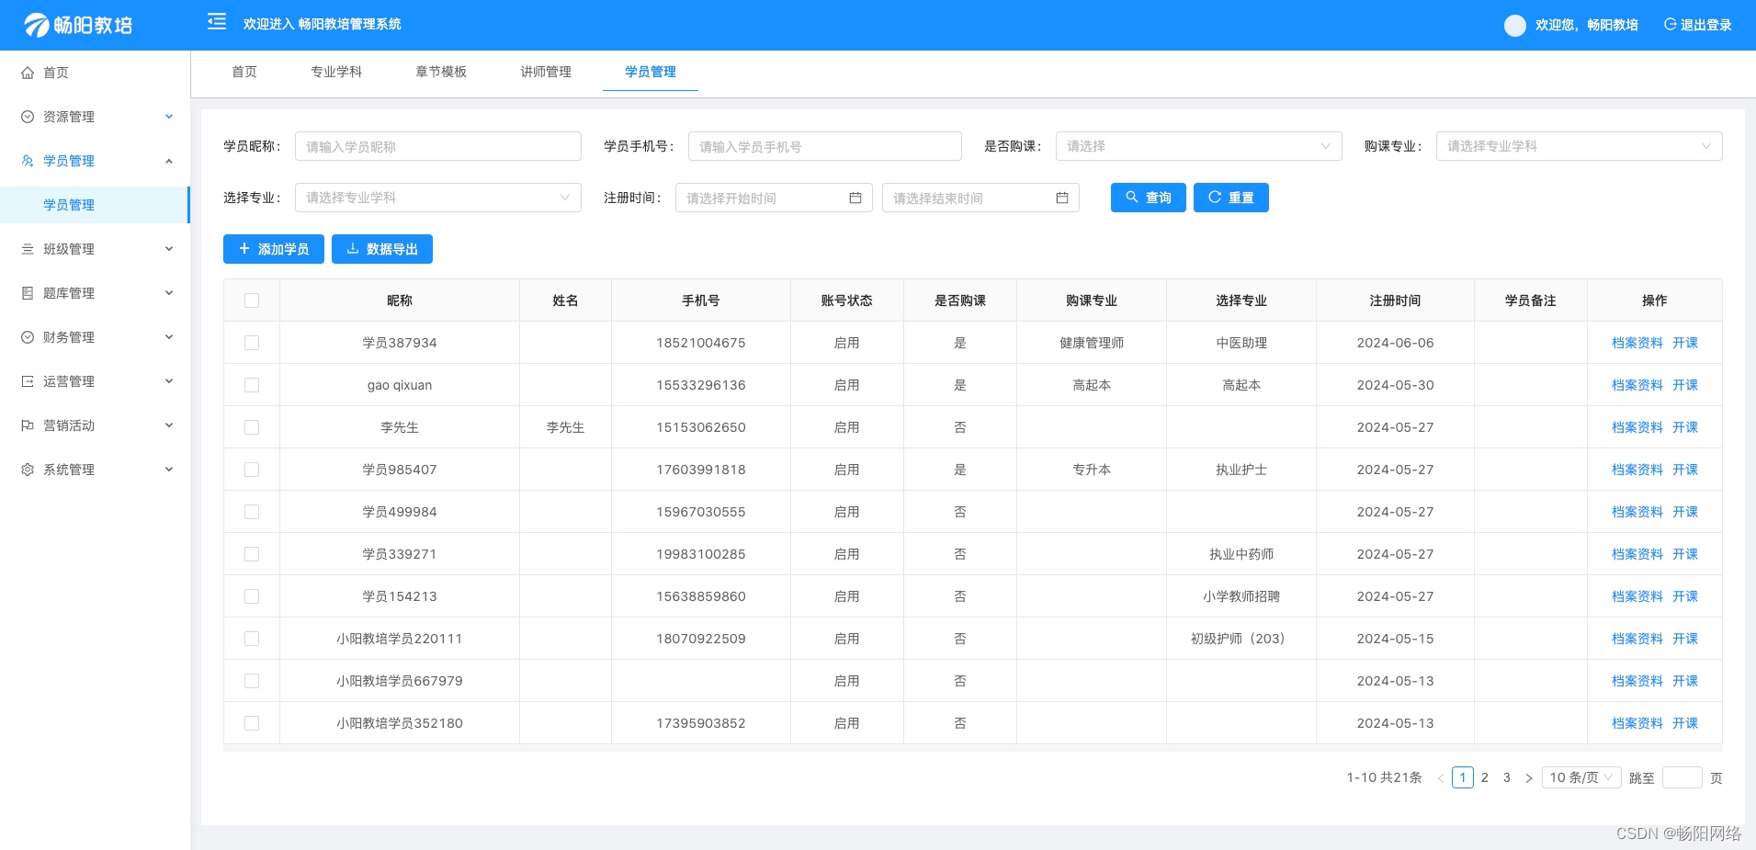Click the 数据导出 export button
The image size is (1756, 850).
point(382,249)
